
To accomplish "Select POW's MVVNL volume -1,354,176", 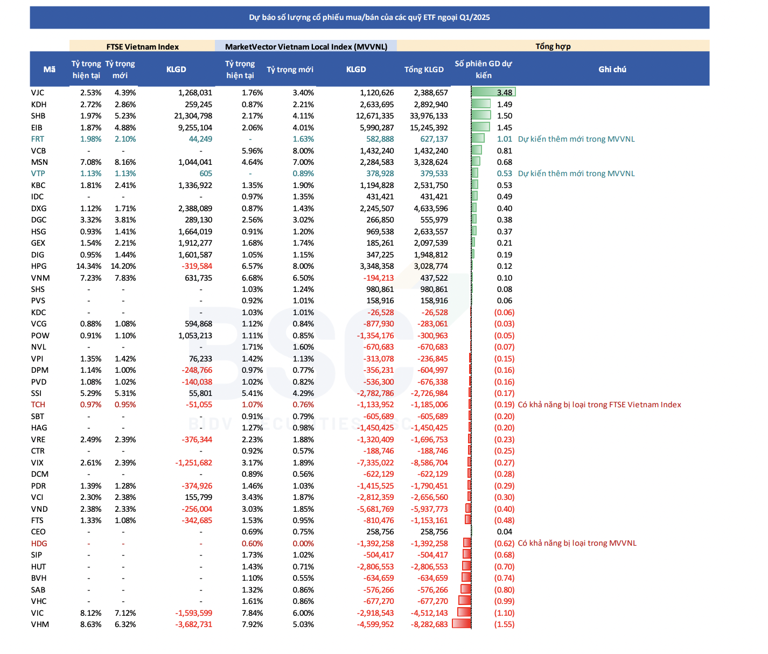I will (x=375, y=336).
